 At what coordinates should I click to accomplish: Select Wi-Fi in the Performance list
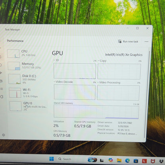pyautogui.click(x=28, y=93)
